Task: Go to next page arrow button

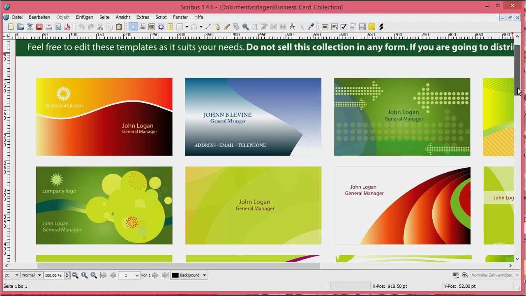Action: 155,275
